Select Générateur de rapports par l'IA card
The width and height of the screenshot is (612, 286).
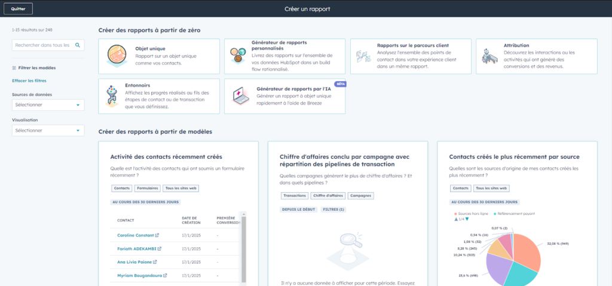click(x=284, y=96)
